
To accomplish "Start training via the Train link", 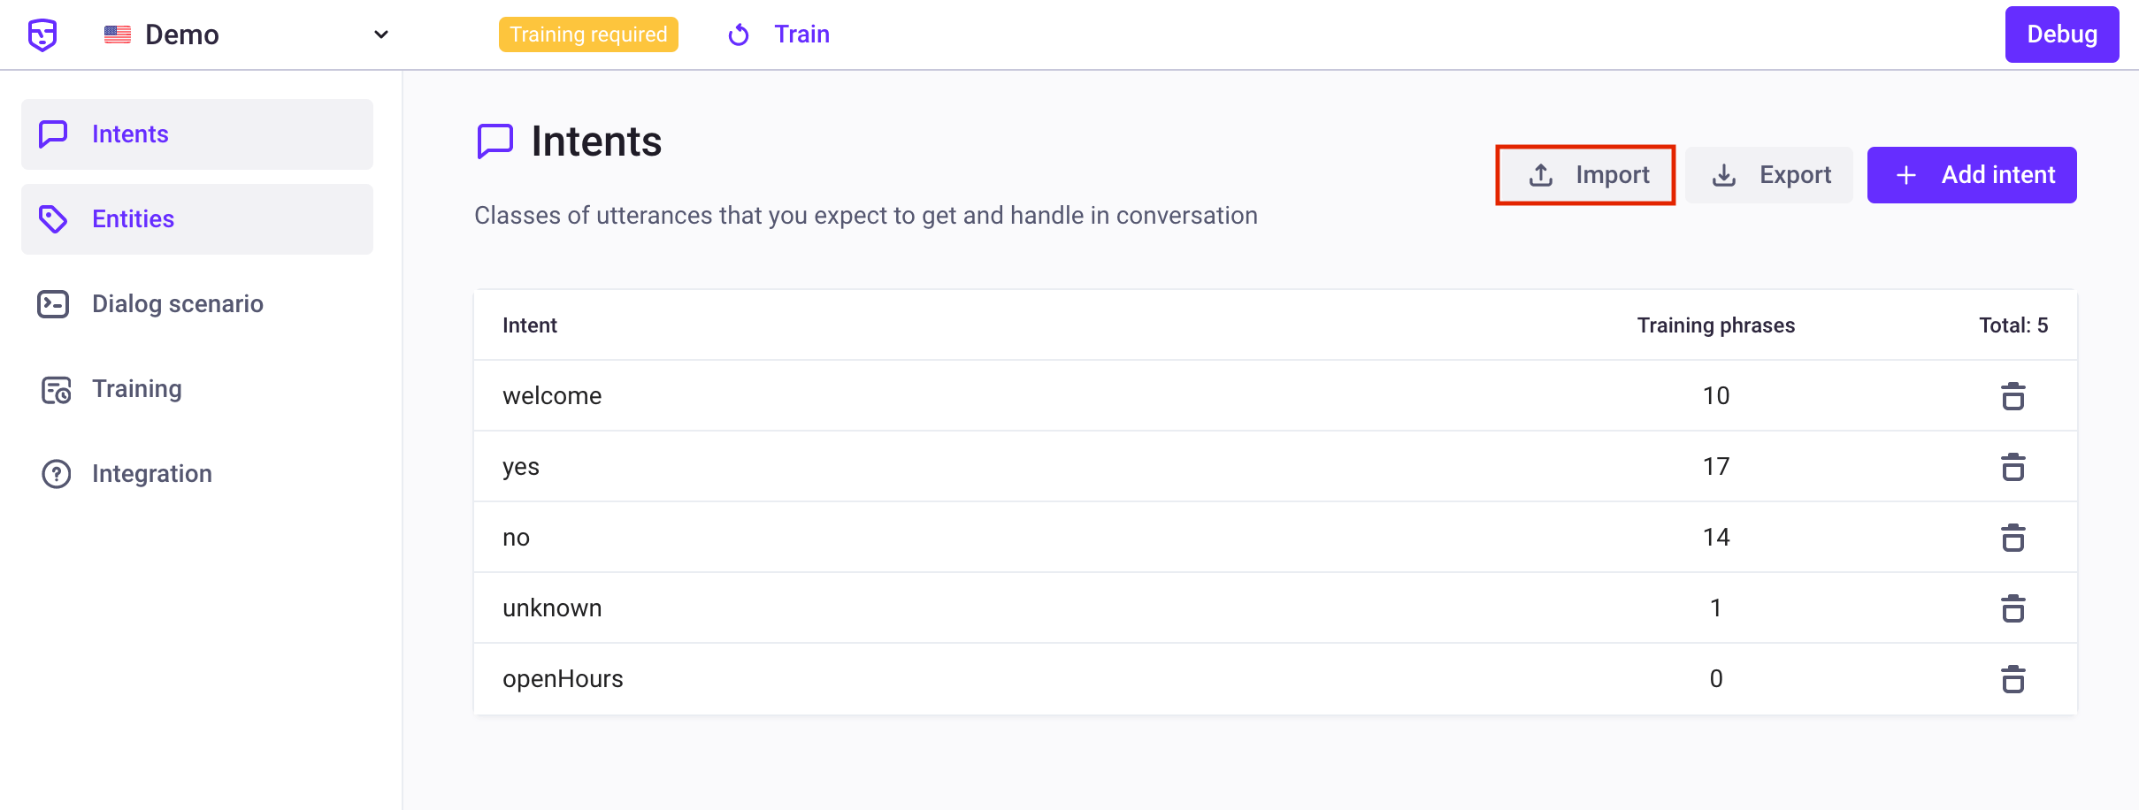I will pyautogui.click(x=801, y=34).
